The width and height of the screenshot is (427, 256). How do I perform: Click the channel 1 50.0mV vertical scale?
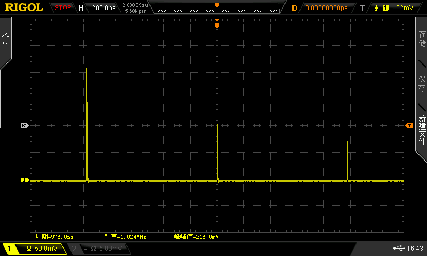pos(46,249)
